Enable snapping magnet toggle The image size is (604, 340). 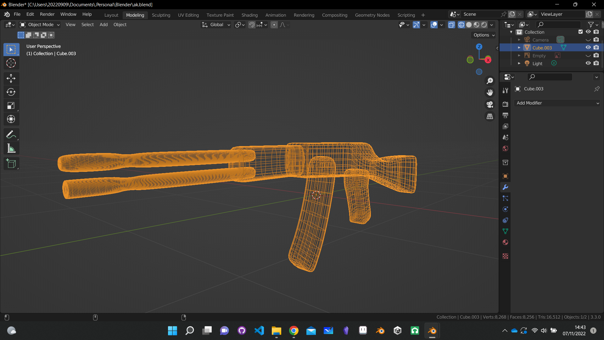(x=252, y=25)
